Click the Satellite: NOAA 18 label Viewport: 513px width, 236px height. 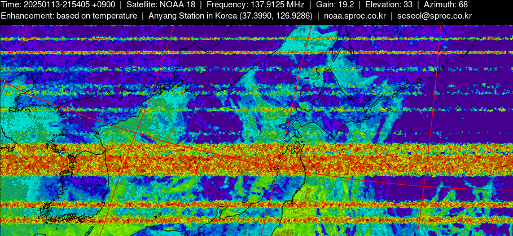161,5
